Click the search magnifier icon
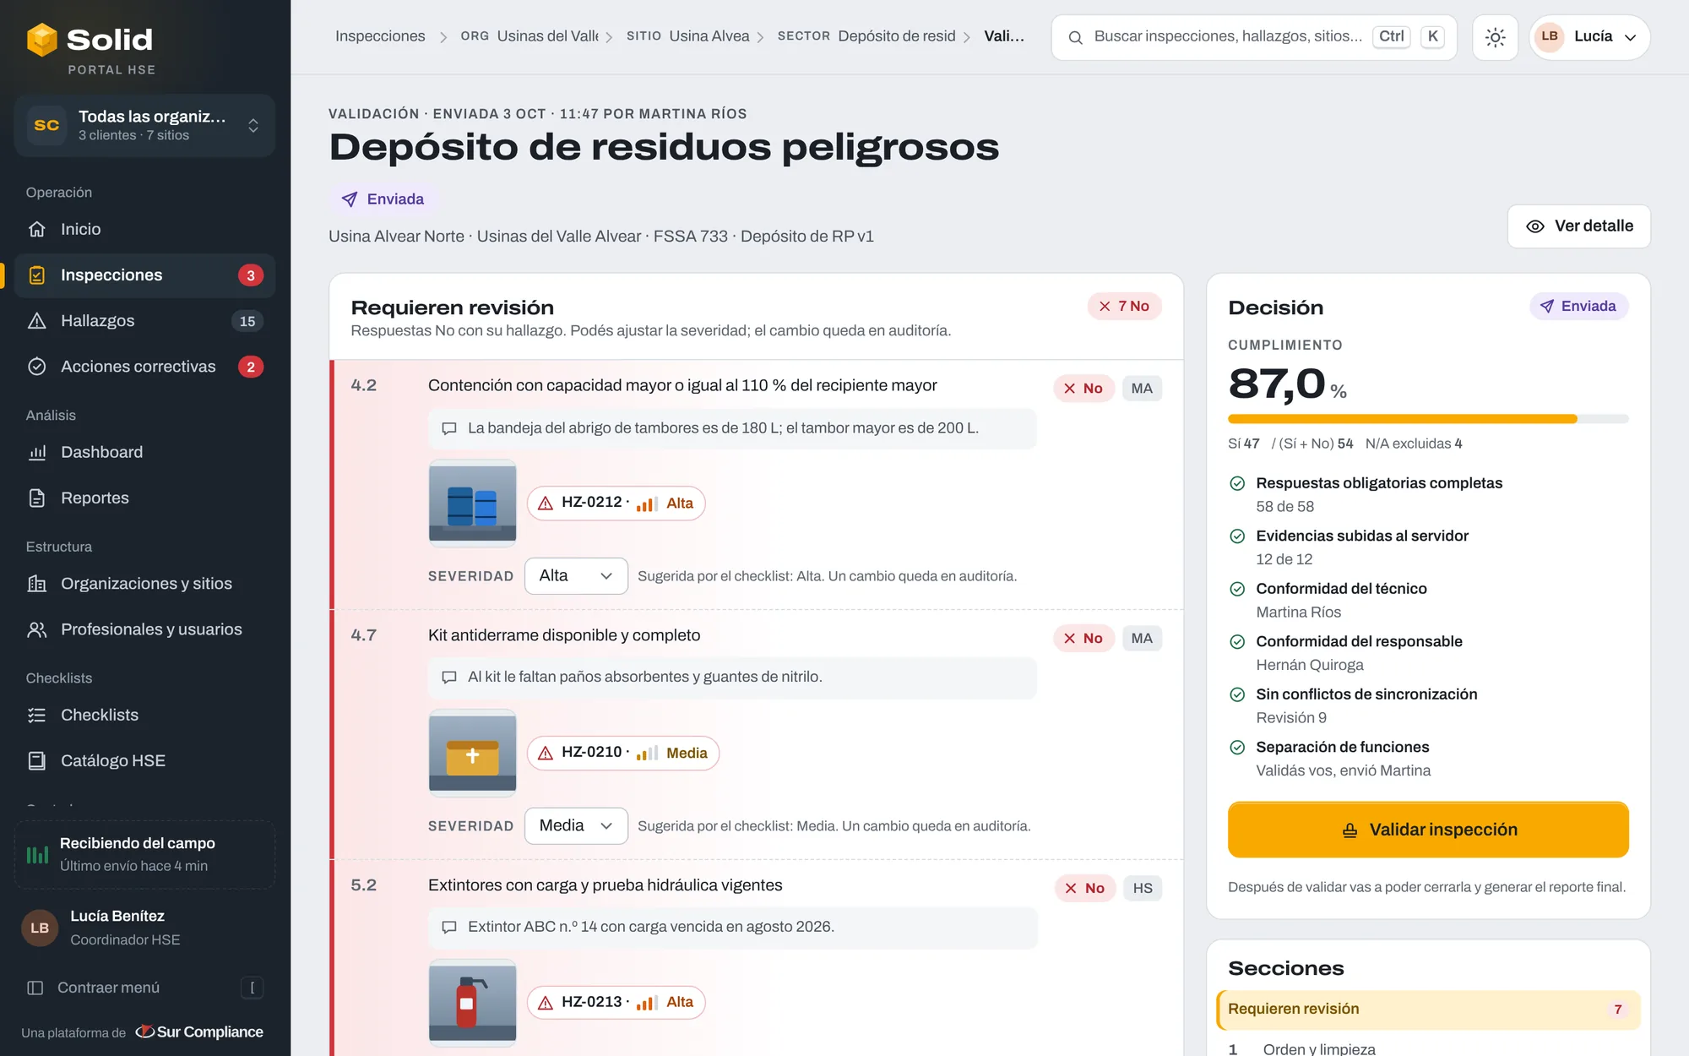1689x1056 pixels. click(x=1075, y=37)
